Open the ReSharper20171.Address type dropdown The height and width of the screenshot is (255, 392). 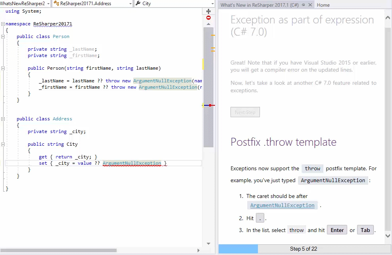[x=131, y=3]
